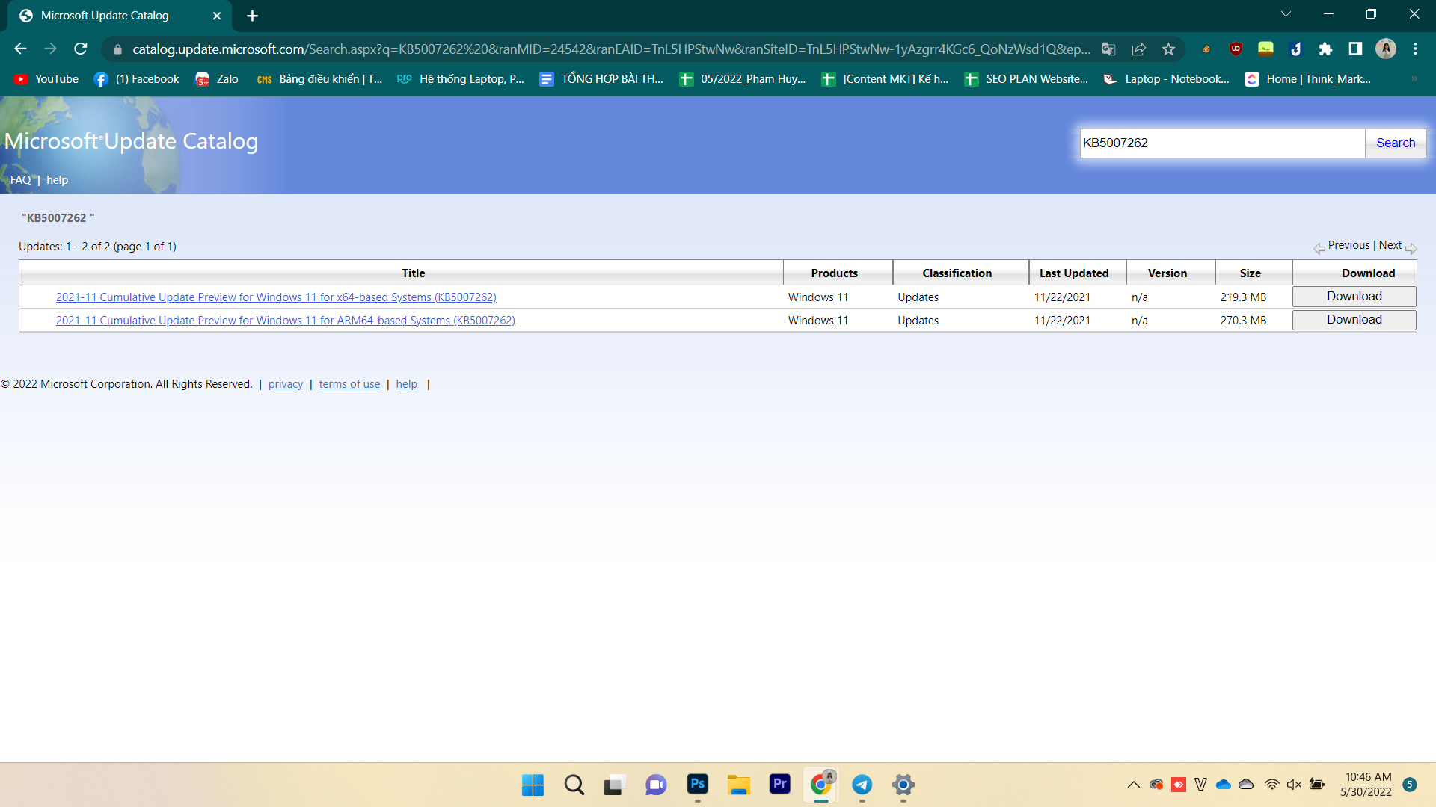Open File Explorer from the taskbar
Screen dimensions: 1436x807
point(738,785)
